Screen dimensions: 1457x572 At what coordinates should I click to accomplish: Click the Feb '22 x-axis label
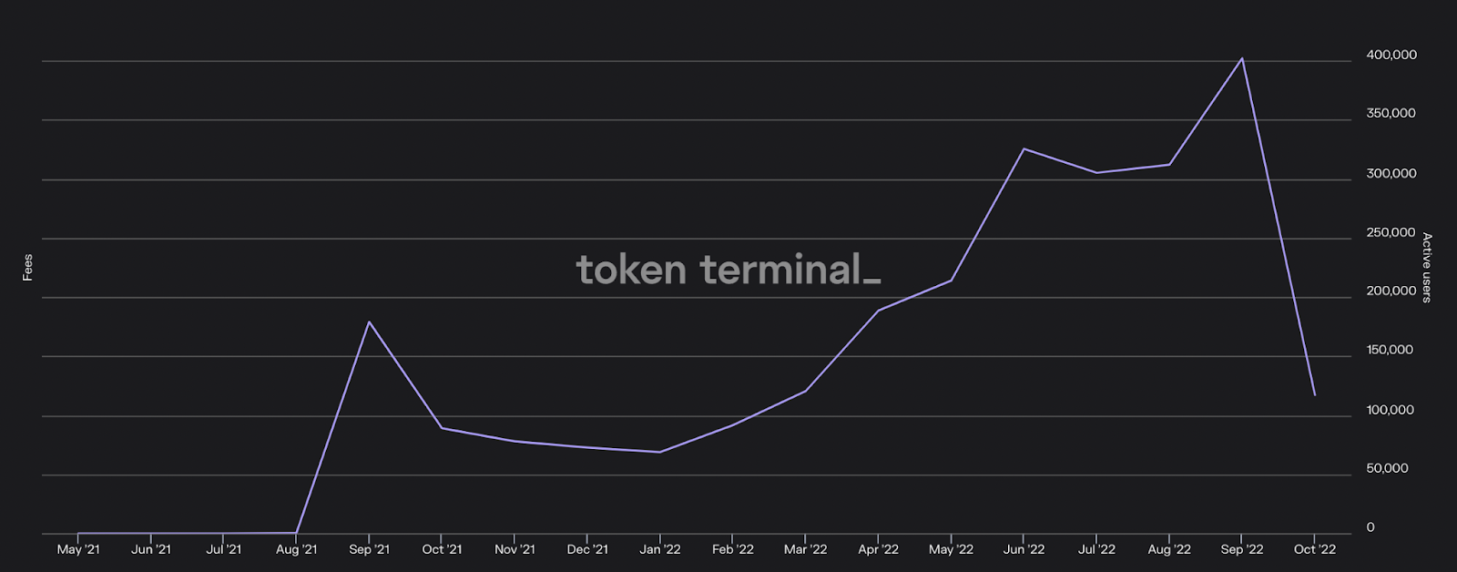pyautogui.click(x=732, y=549)
